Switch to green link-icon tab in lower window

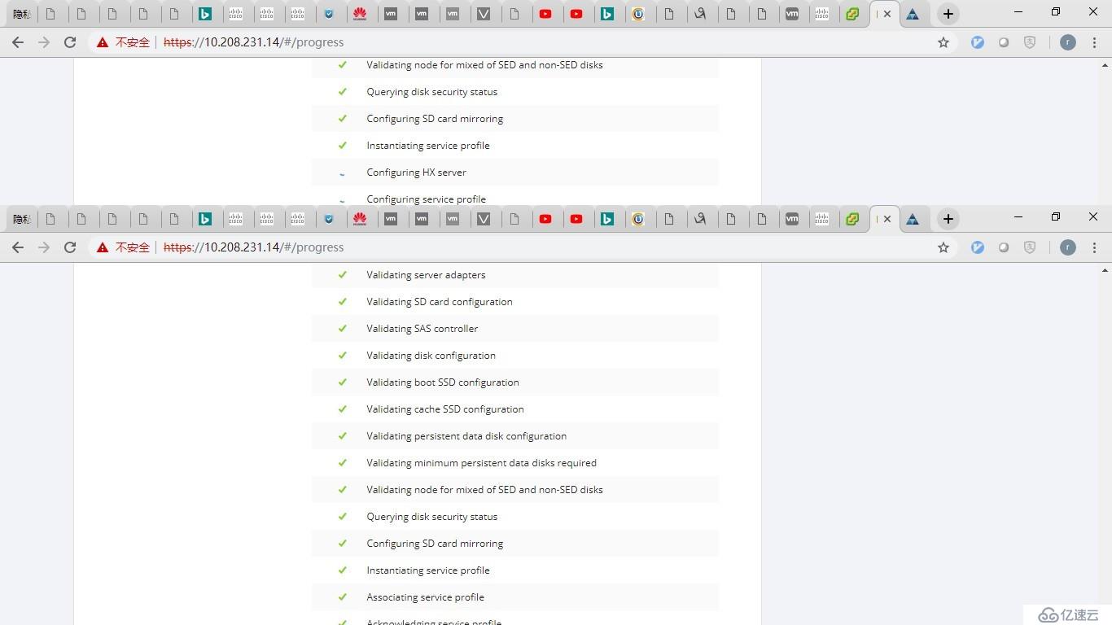852,219
